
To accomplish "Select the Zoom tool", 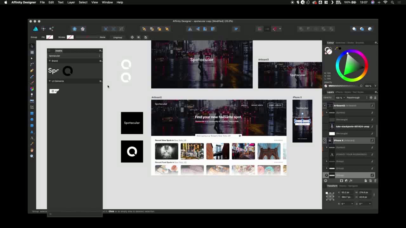I will point(32,156).
